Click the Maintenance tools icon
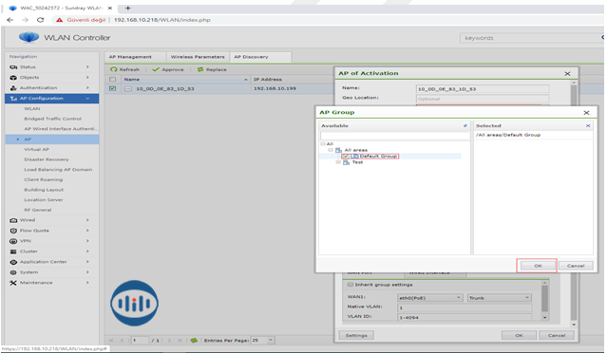607x353 pixels. 13,283
